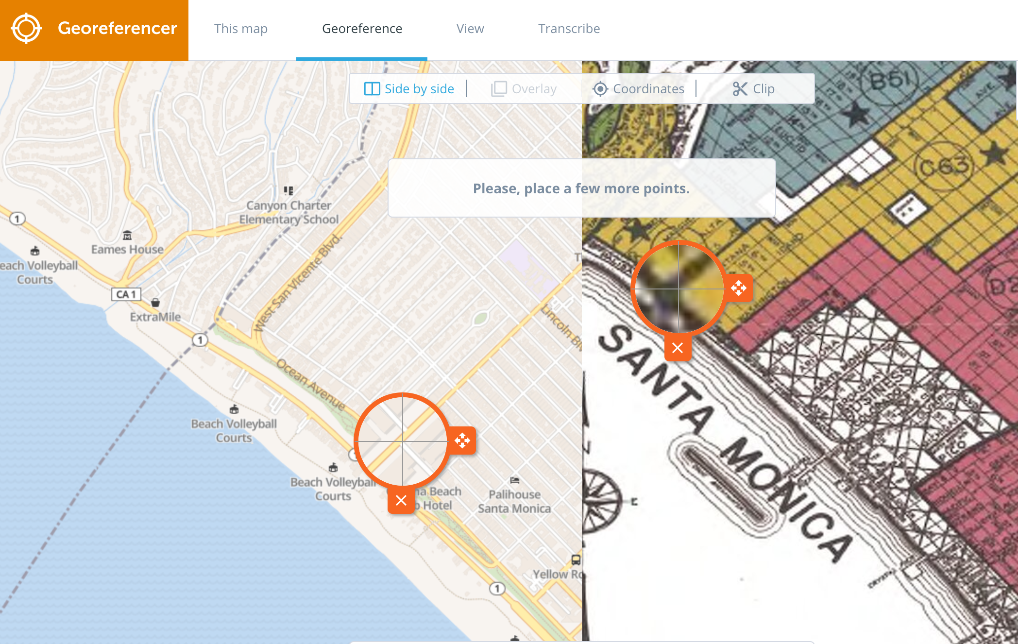Click Canyon Charter Elementary School map label

(288, 212)
